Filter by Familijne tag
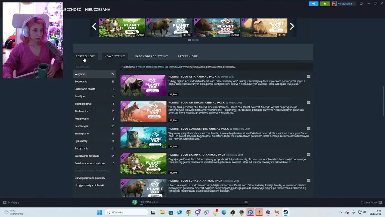 click(x=94, y=96)
